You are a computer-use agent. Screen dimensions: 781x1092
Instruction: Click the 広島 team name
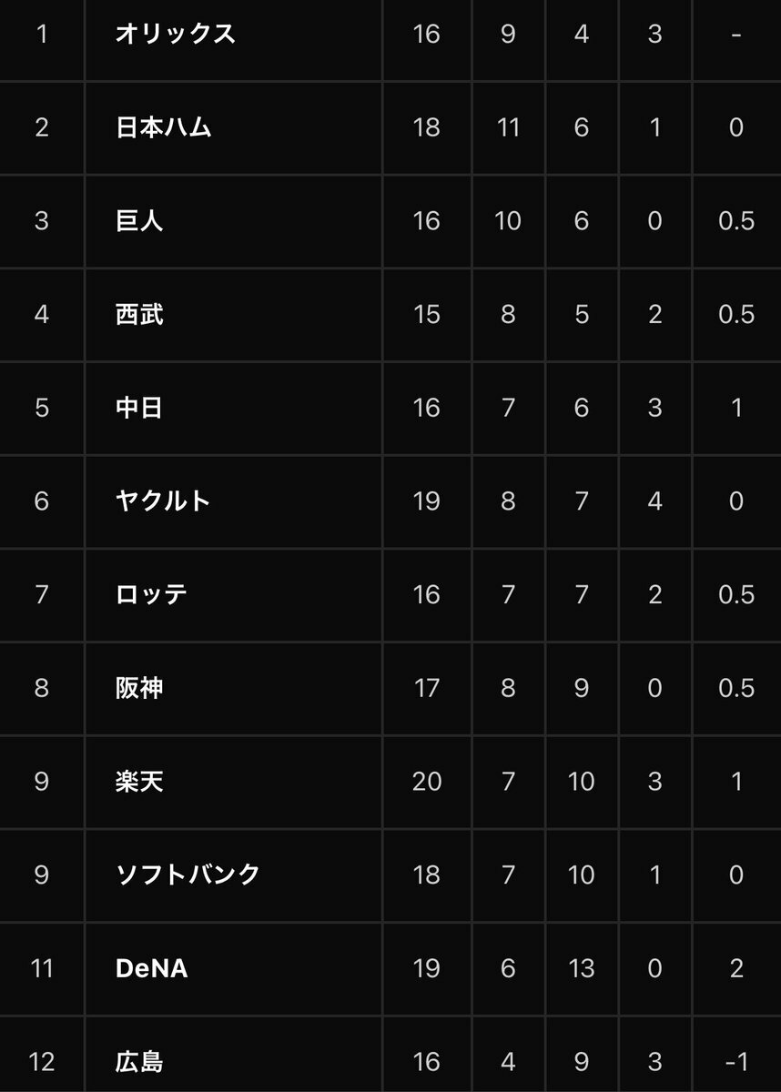[139, 1062]
